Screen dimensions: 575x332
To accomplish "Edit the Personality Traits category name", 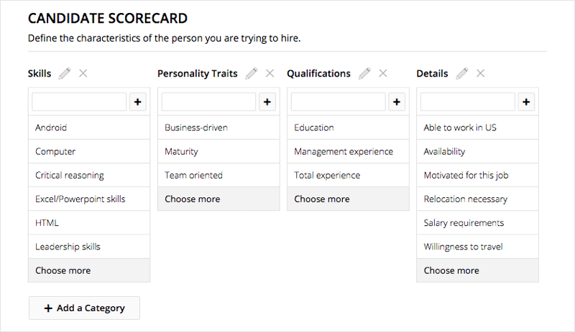I will [x=252, y=73].
